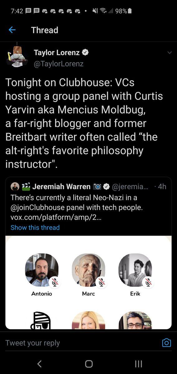Tap the Jeremiah Warren name in quoted tweet
The width and height of the screenshot is (177, 374).
(61, 187)
